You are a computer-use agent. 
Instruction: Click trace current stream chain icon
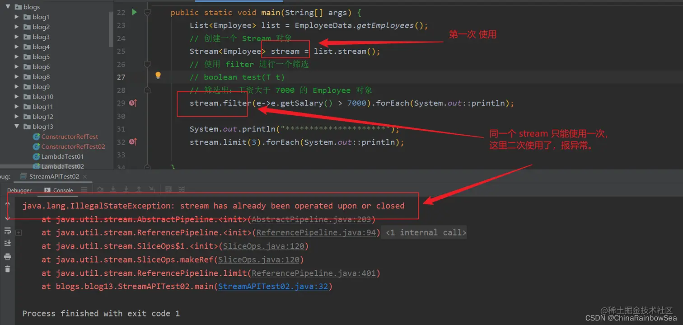tap(181, 190)
